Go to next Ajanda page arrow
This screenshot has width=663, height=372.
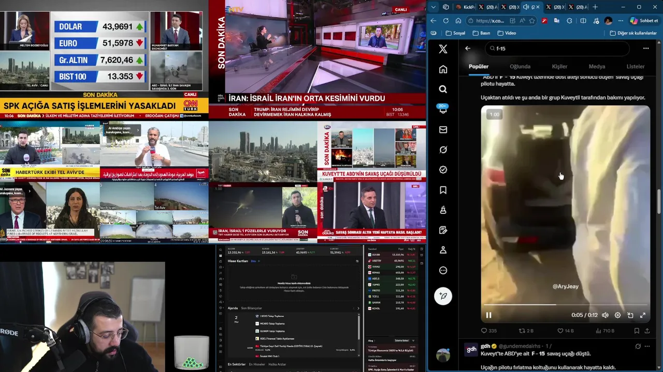[x=358, y=308]
